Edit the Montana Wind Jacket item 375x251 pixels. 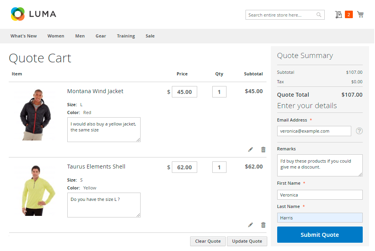[x=250, y=150]
